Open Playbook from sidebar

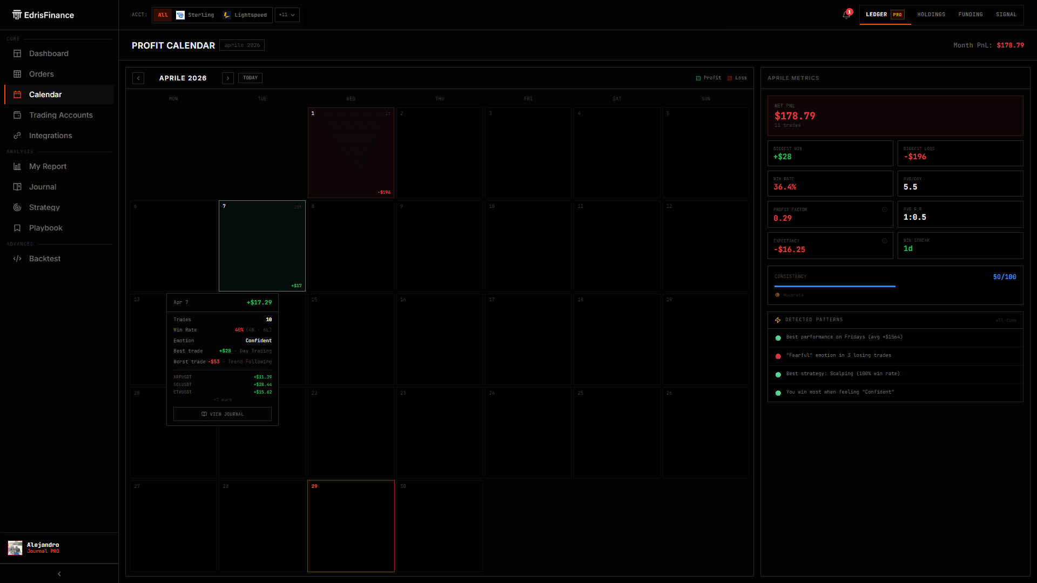(59, 228)
